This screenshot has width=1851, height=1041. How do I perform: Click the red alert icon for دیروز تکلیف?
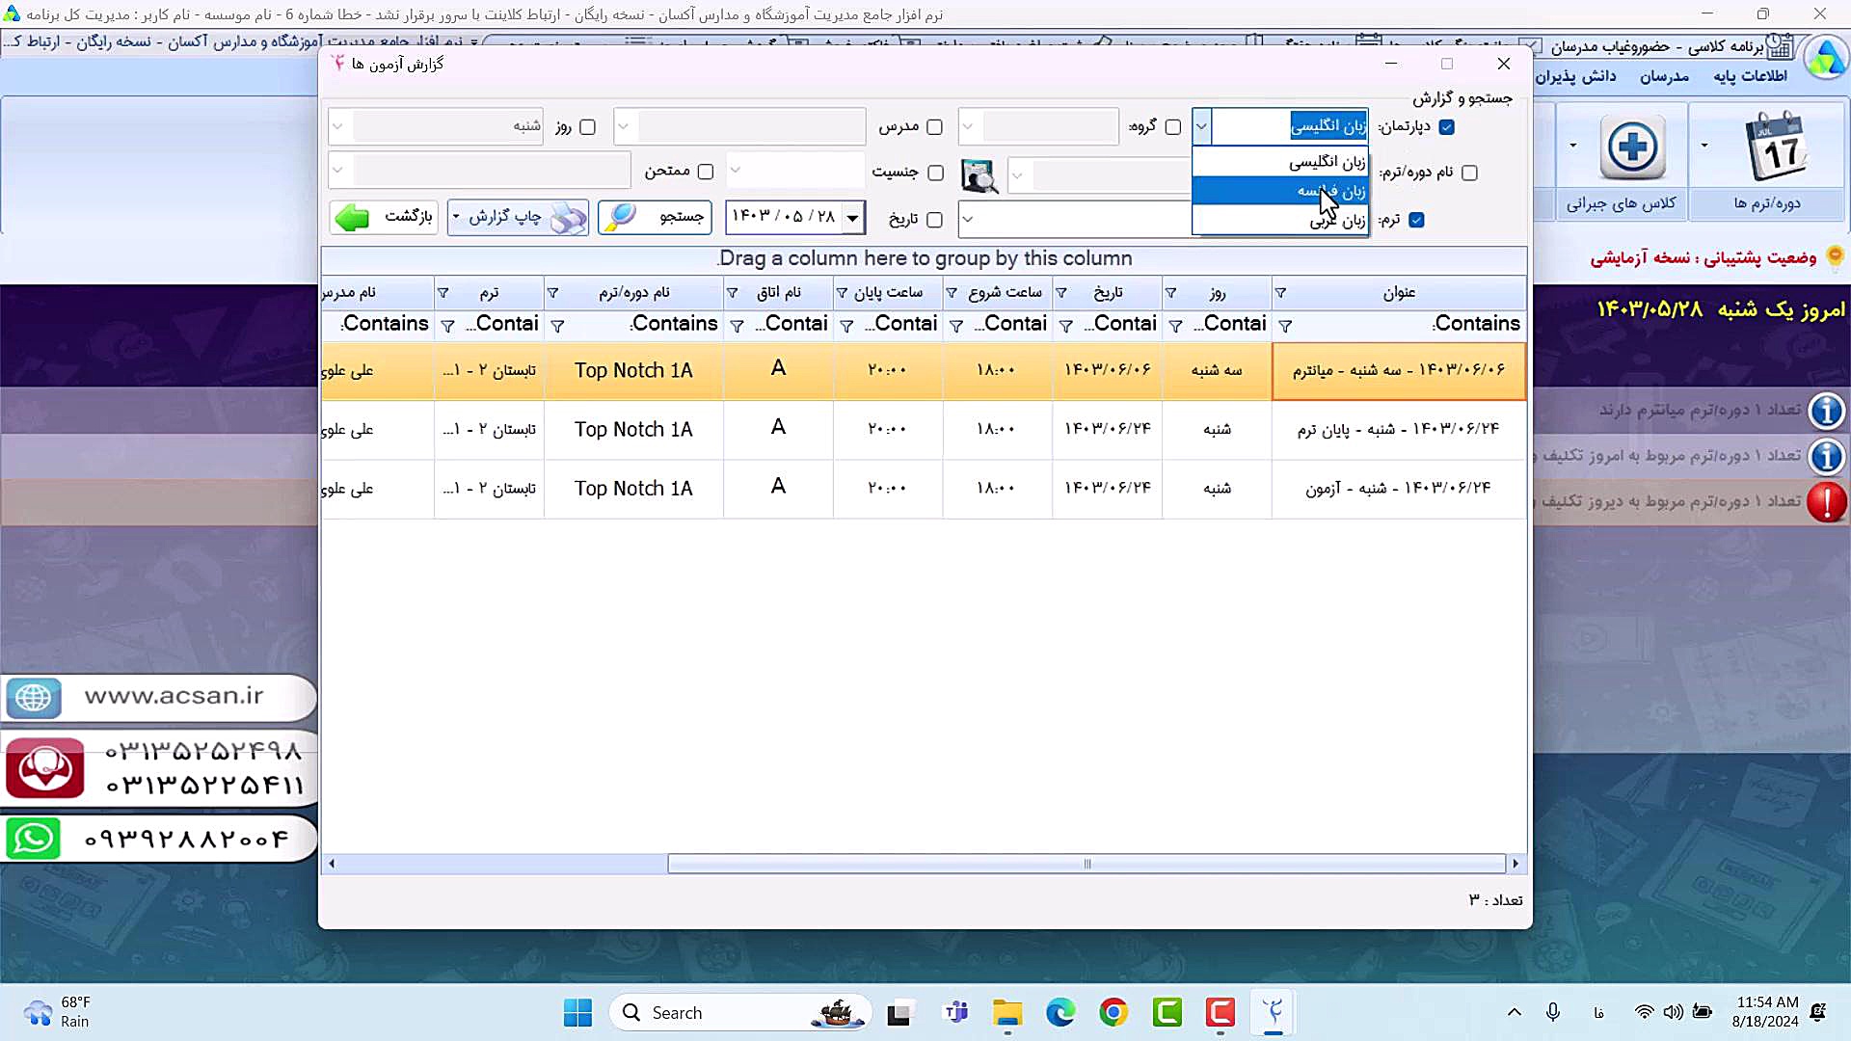pyautogui.click(x=1826, y=502)
